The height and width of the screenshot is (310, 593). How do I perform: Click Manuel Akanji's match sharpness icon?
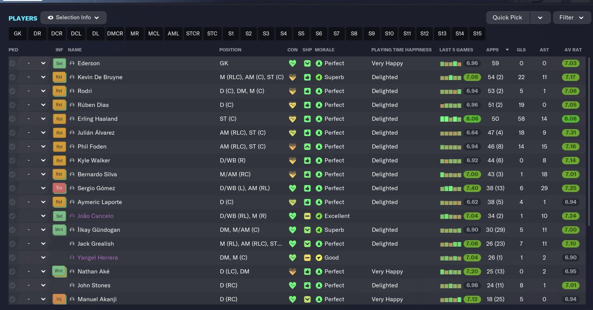pos(307,299)
